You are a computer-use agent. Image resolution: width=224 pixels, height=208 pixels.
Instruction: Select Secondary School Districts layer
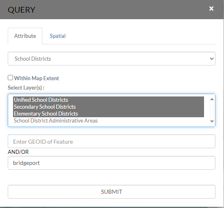108,107
